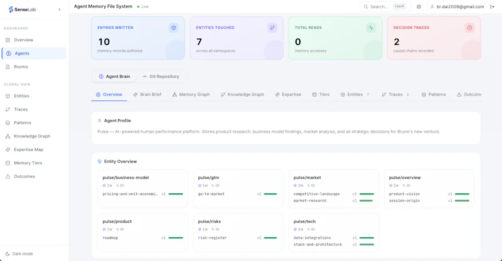Click the search field
The width and height of the screenshot is (502, 261).
point(385,6)
